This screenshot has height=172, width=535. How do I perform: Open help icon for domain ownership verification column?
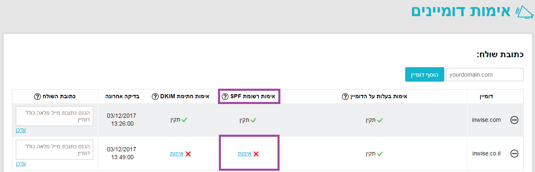tap(345, 97)
